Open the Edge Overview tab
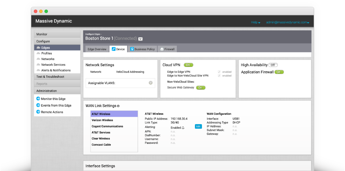This screenshot has height=171, width=345. [97, 49]
